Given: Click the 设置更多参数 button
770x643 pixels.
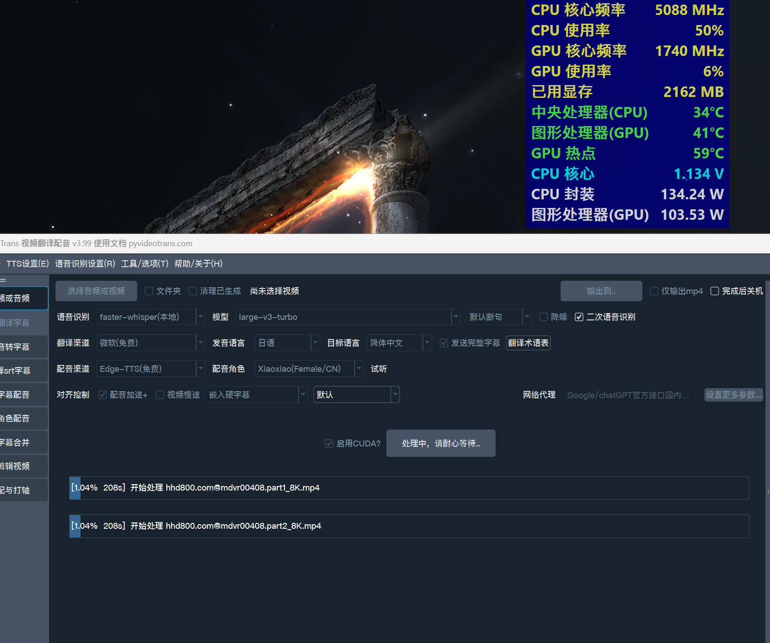Looking at the screenshot, I should 734,395.
